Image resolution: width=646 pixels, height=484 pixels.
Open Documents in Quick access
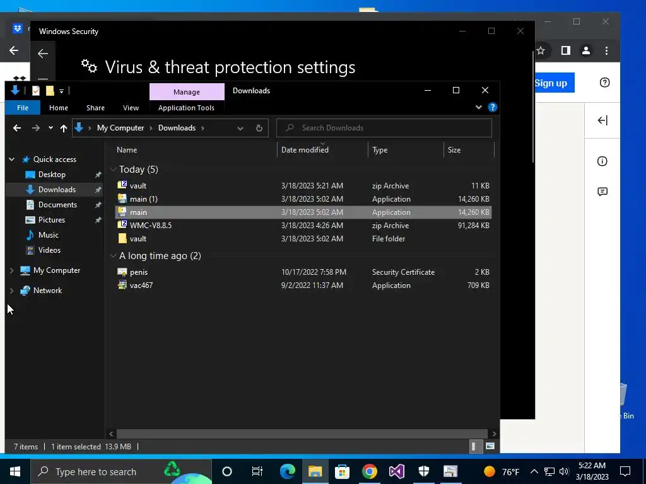[x=57, y=205]
